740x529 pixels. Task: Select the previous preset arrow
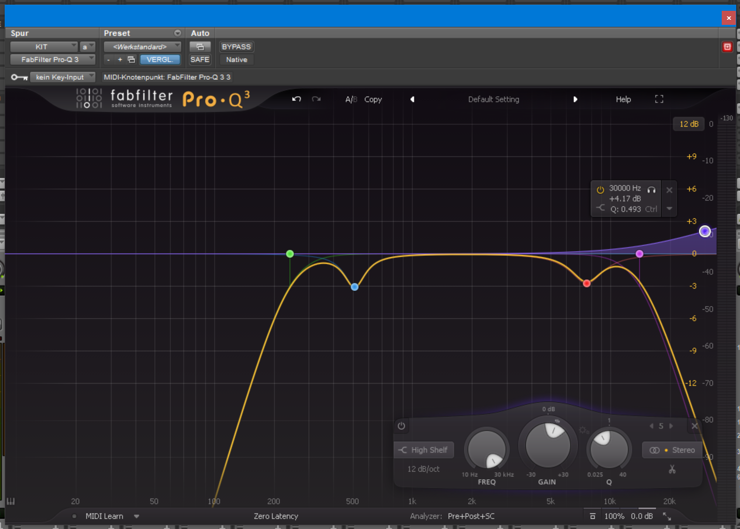[x=412, y=100]
